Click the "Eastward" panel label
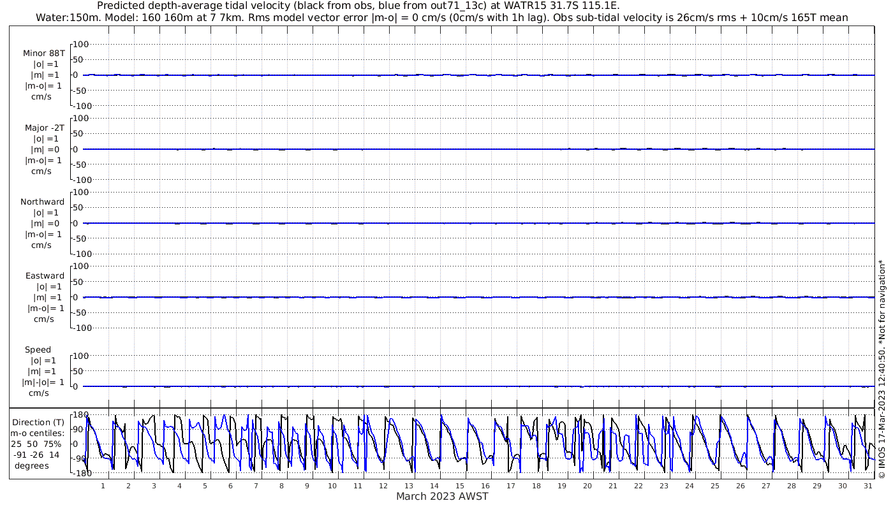Viewport: 893px width, 510px height. [x=45, y=275]
